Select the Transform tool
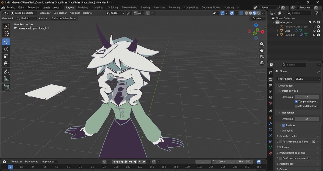Screen dimensions: 323x171 coord(6,64)
